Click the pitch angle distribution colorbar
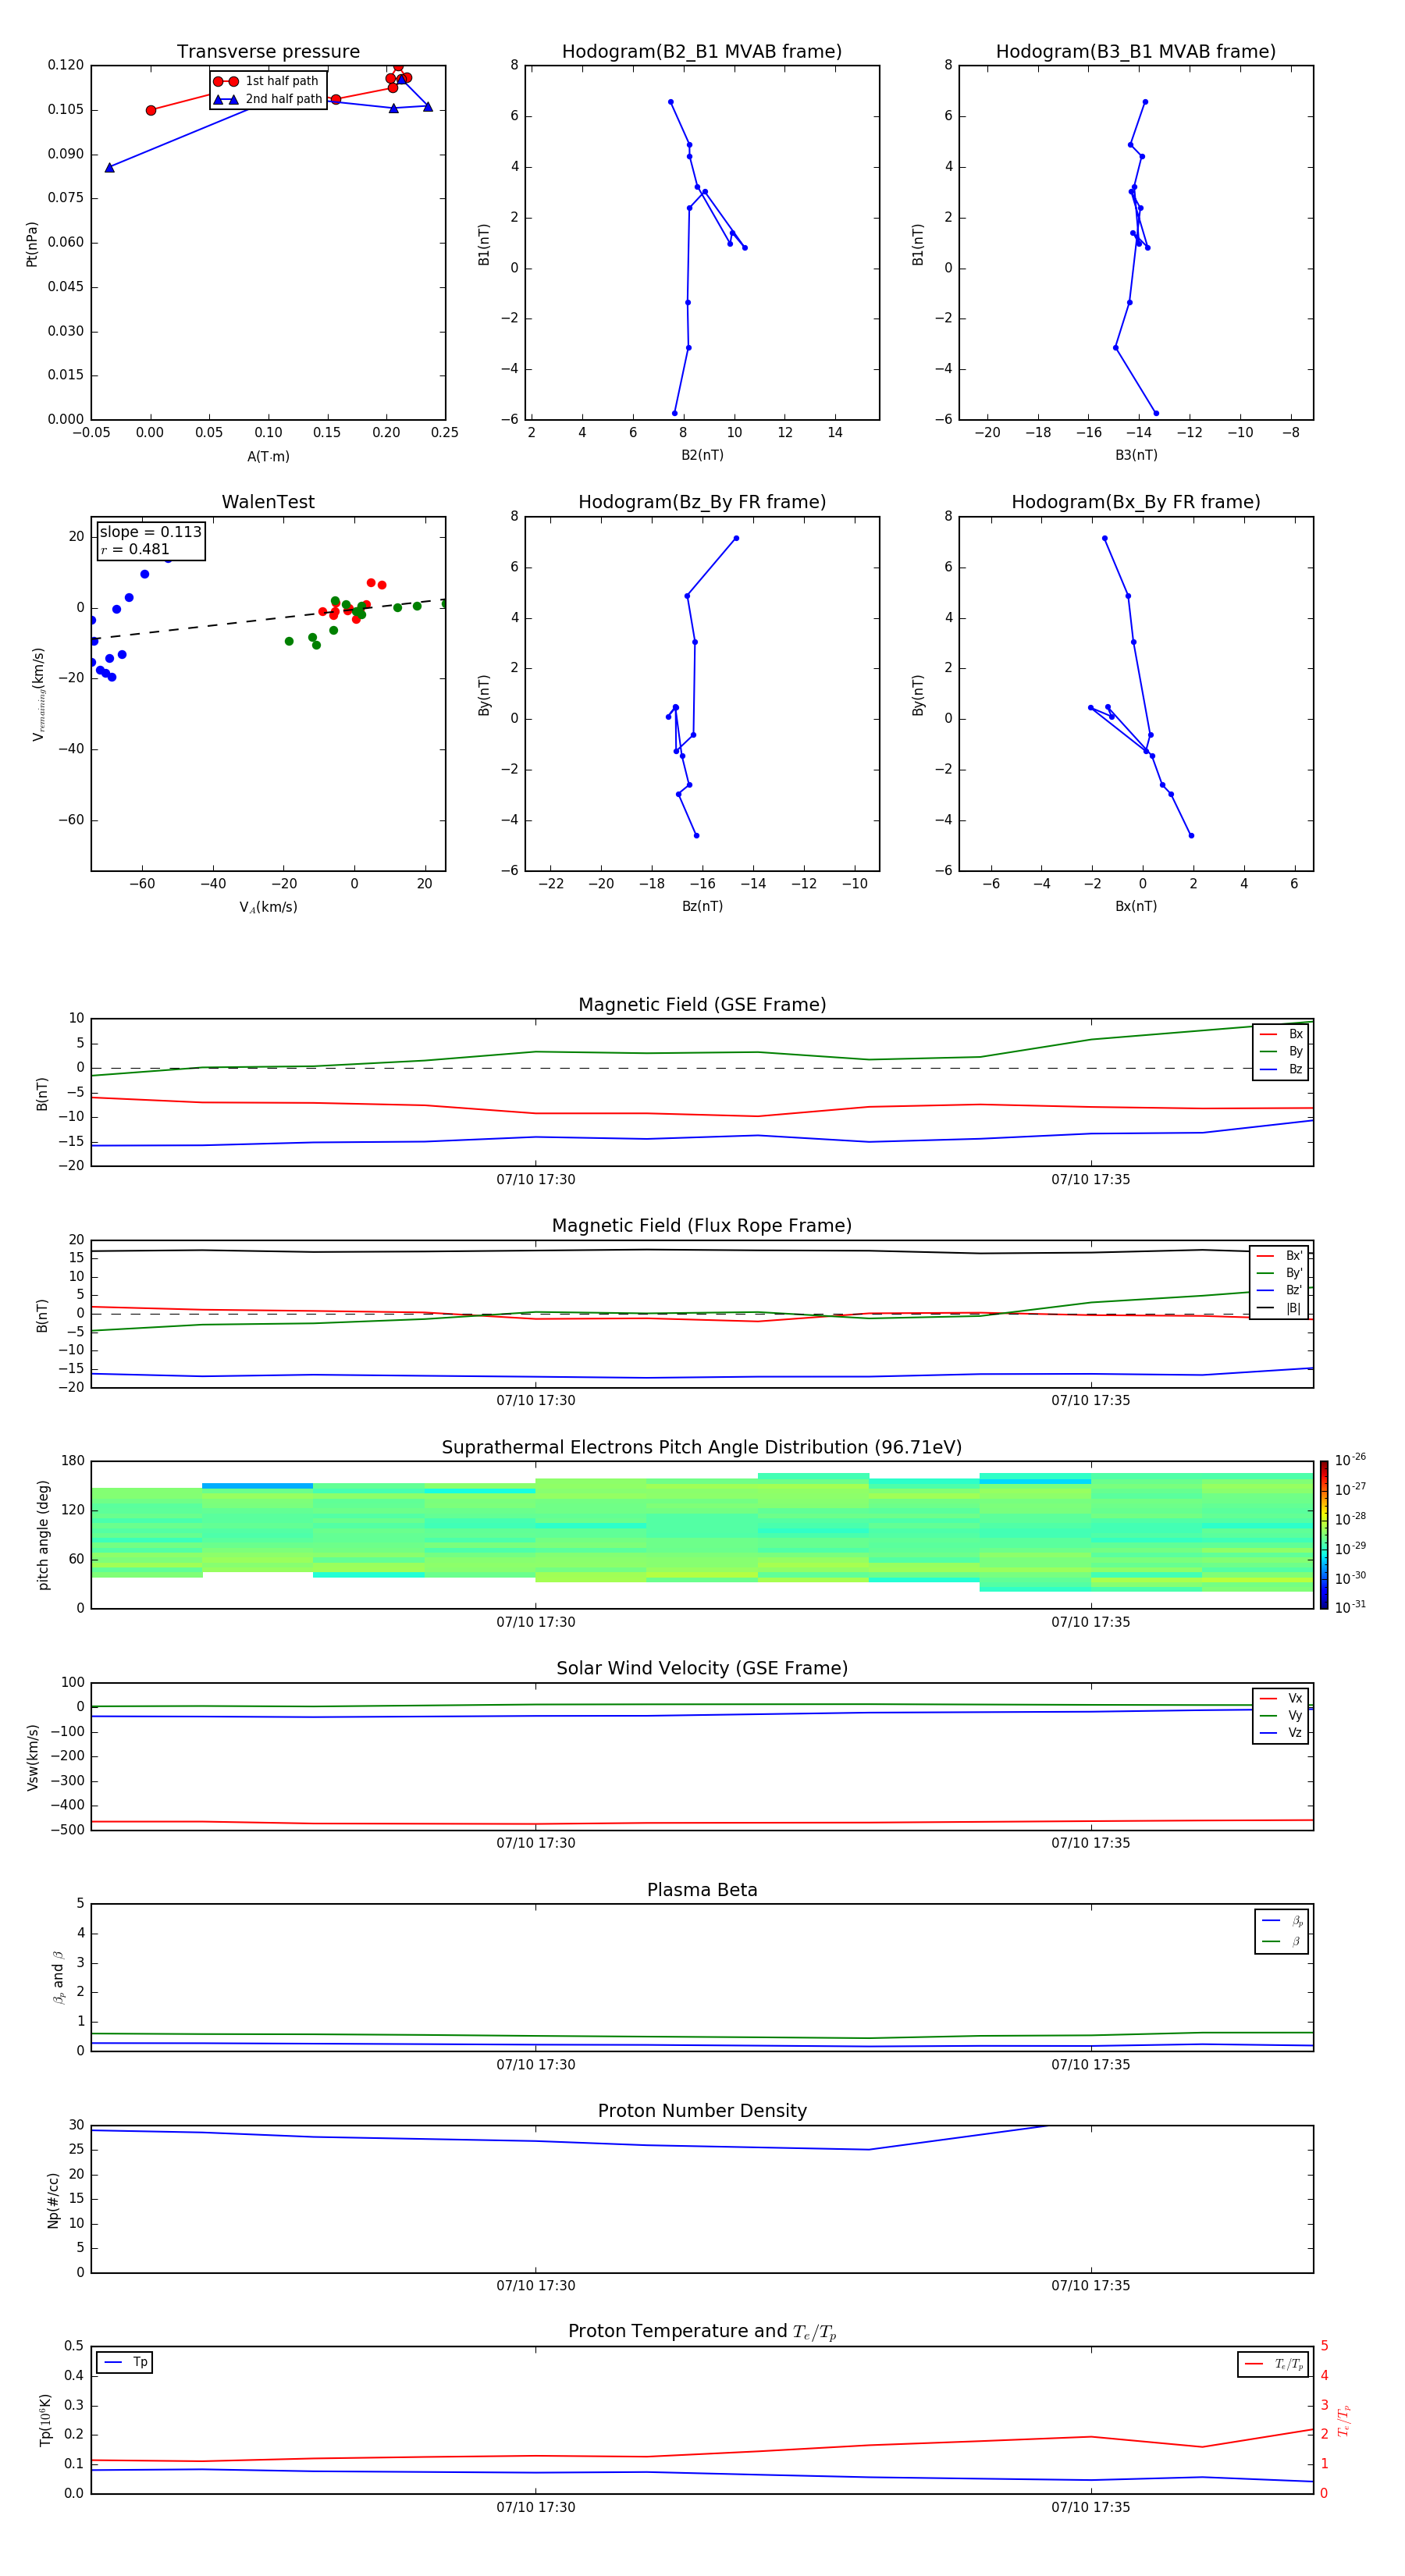 pyautogui.click(x=1323, y=1535)
